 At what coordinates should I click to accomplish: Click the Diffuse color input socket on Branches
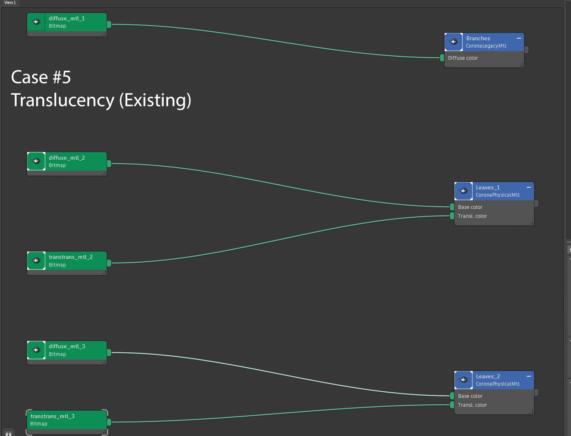pyautogui.click(x=442, y=58)
